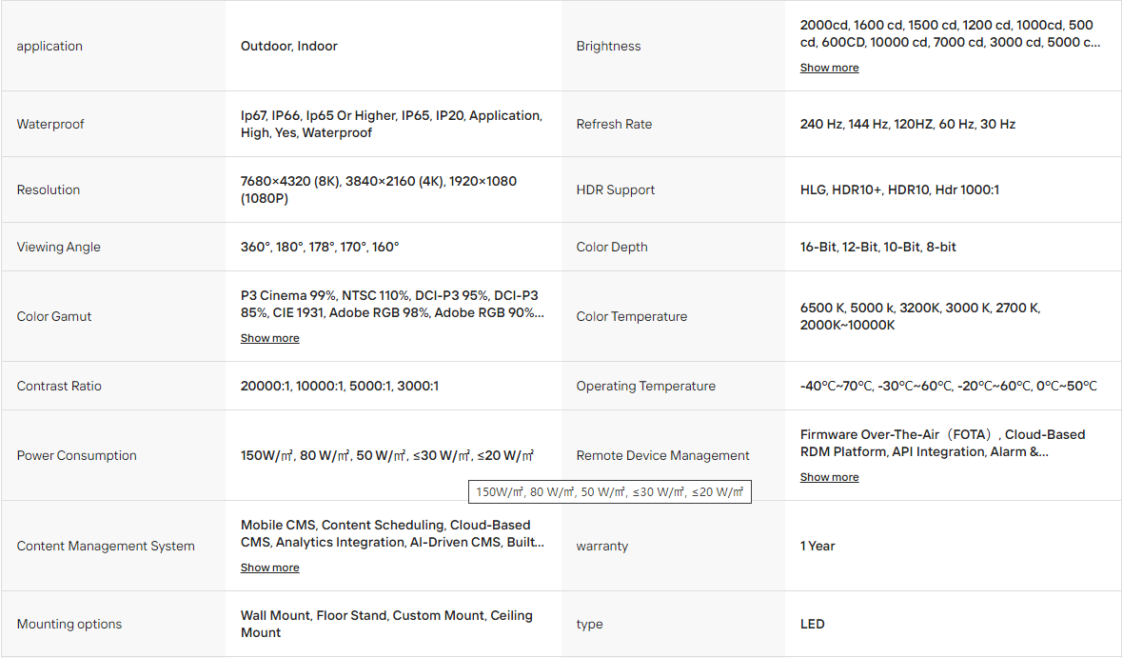Viewport: 1123px width, 658px height.
Task: Click the 'warranty' label
Action: click(601, 546)
